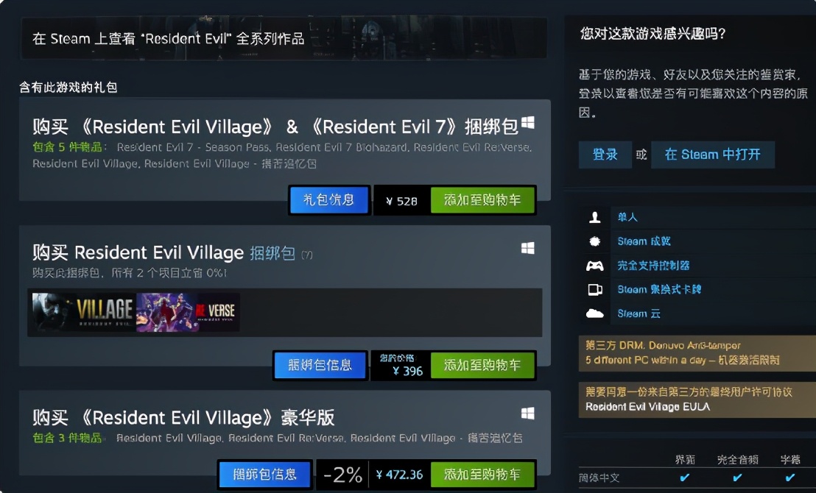Click the 登录 login button
This screenshot has height=493, width=816.
point(605,155)
